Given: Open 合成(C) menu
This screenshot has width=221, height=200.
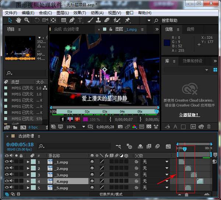Looking at the screenshot, I should coord(45,13).
